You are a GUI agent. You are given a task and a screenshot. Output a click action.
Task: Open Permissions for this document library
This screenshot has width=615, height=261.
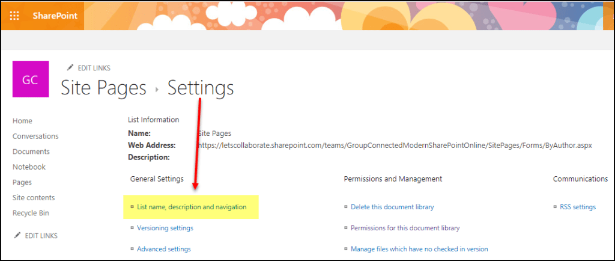405,228
